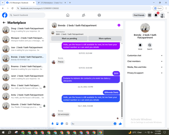Open taskbar clock showing 1:14 AM
Screen dimensions: 169x135
click(x=158, y=132)
